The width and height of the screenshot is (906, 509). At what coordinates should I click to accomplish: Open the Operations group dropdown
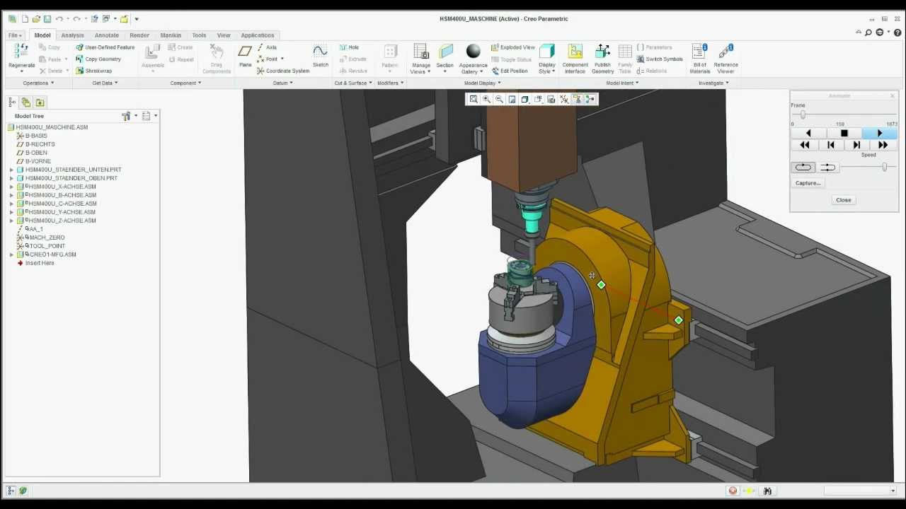pyautogui.click(x=38, y=83)
